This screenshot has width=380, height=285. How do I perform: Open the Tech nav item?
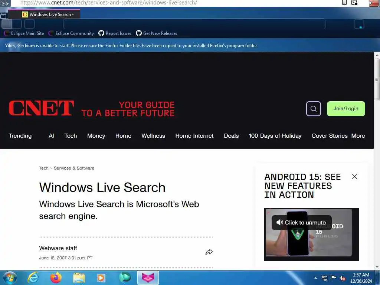[71, 136]
